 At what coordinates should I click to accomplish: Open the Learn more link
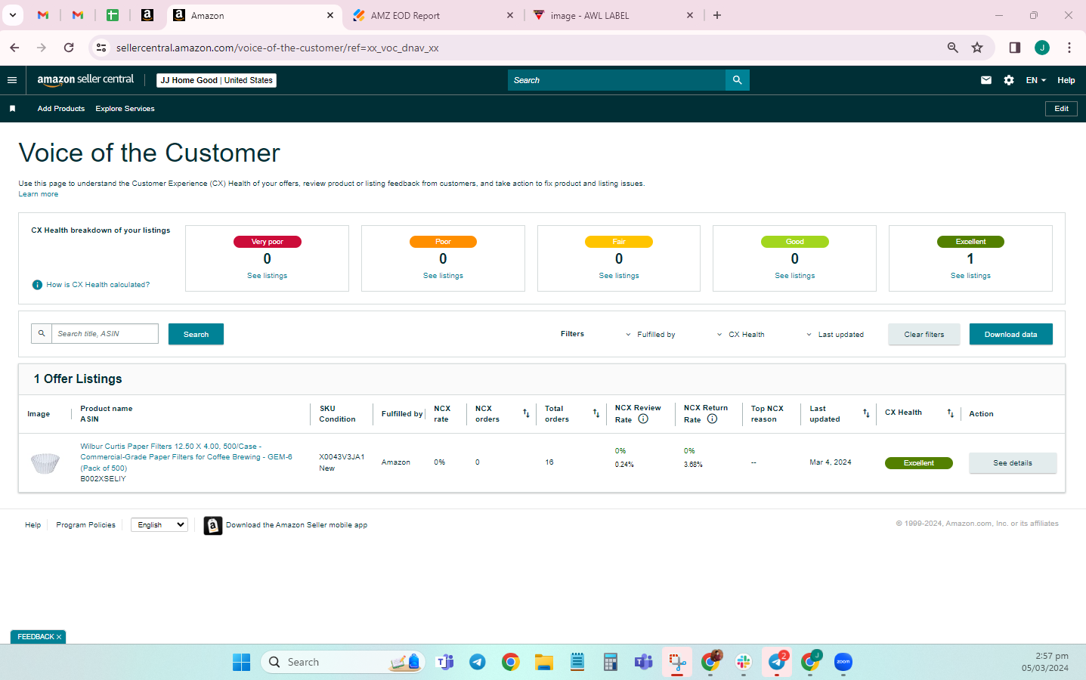pos(39,194)
